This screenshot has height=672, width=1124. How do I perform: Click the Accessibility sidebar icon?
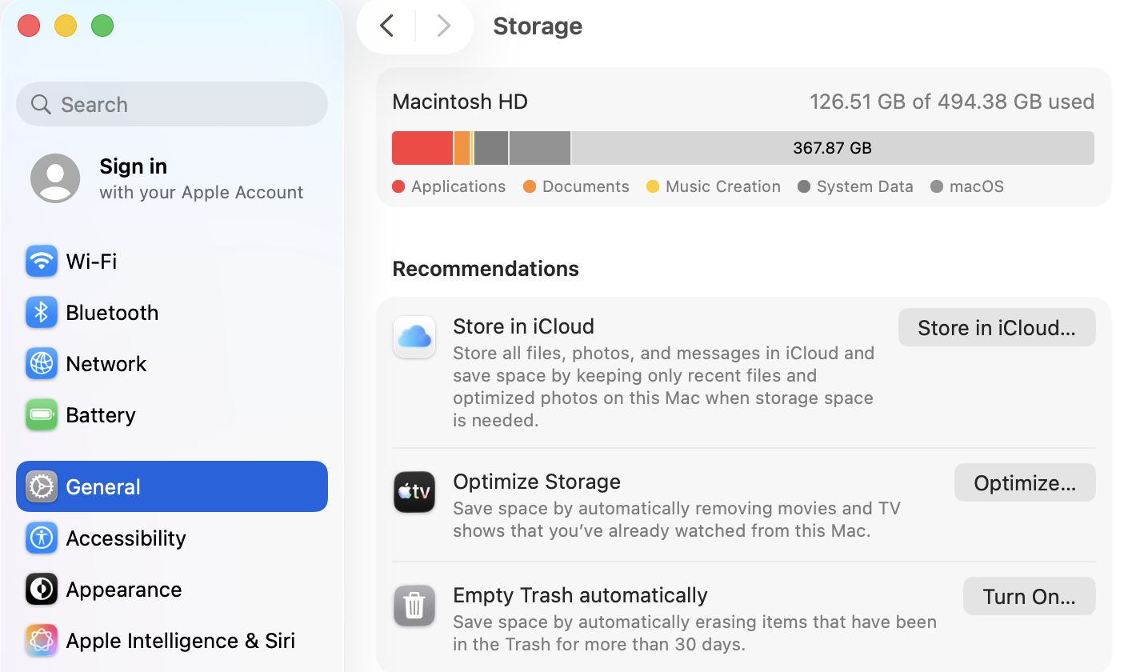click(x=41, y=538)
